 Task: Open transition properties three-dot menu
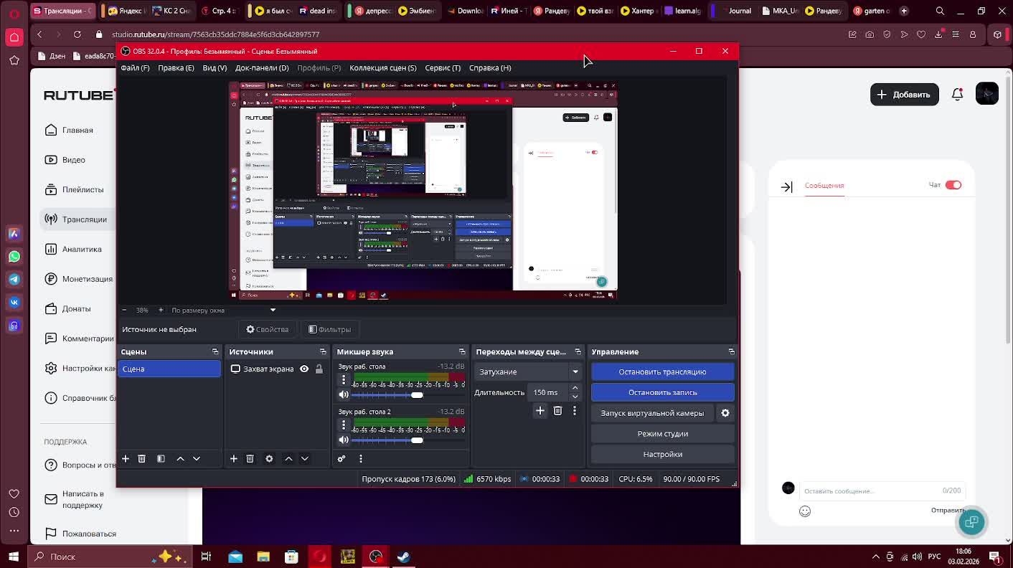pos(574,411)
